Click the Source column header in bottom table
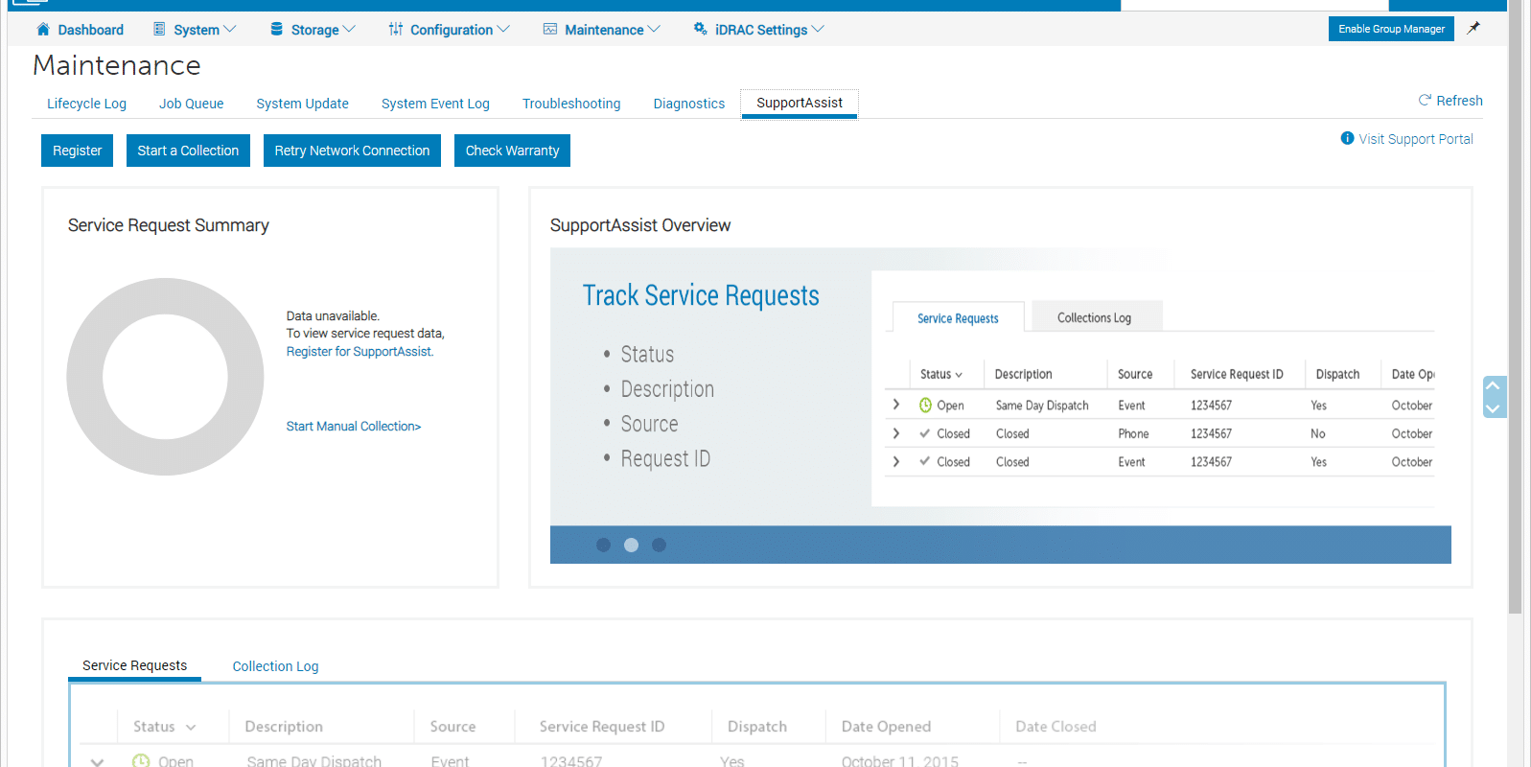Image resolution: width=1531 pixels, height=767 pixels. click(452, 727)
